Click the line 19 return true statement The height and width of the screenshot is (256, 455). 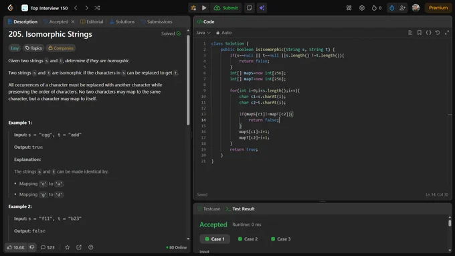(244, 149)
